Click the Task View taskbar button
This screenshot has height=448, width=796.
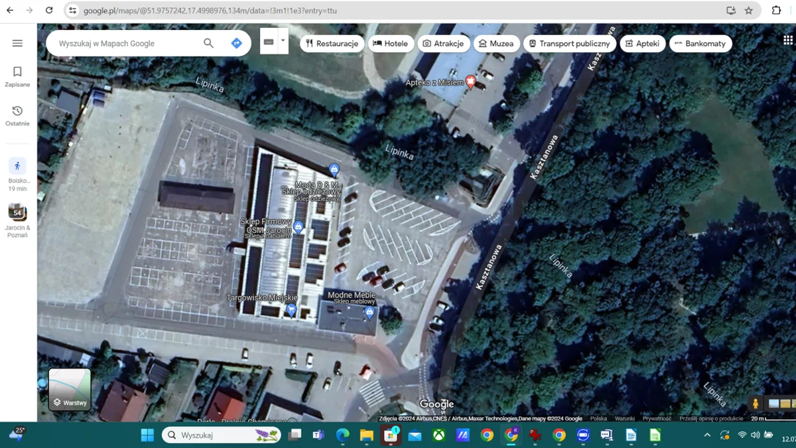[x=295, y=435]
